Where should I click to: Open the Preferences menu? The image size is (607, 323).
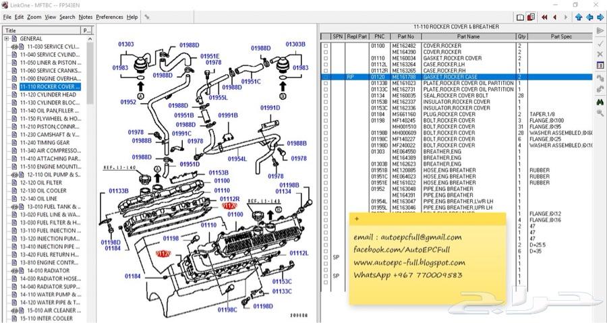(109, 17)
